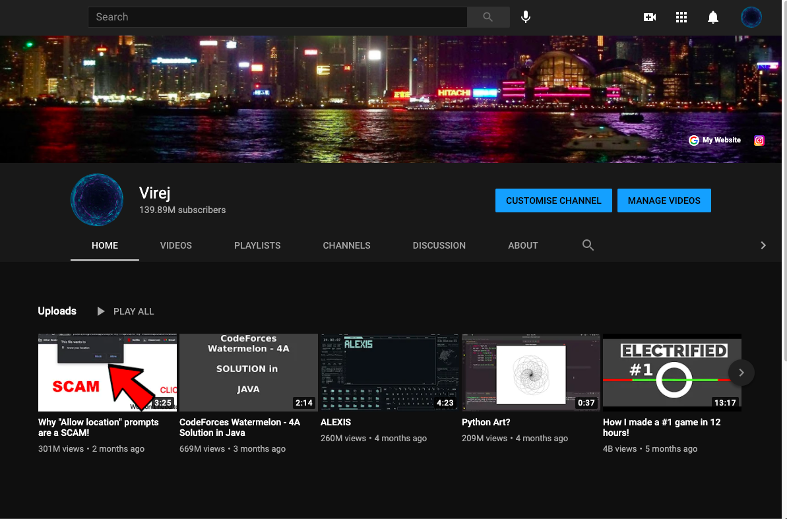Image resolution: width=787 pixels, height=519 pixels.
Task: Open title CodeForces Watermelon - 4A Solution in Java
Action: [240, 427]
